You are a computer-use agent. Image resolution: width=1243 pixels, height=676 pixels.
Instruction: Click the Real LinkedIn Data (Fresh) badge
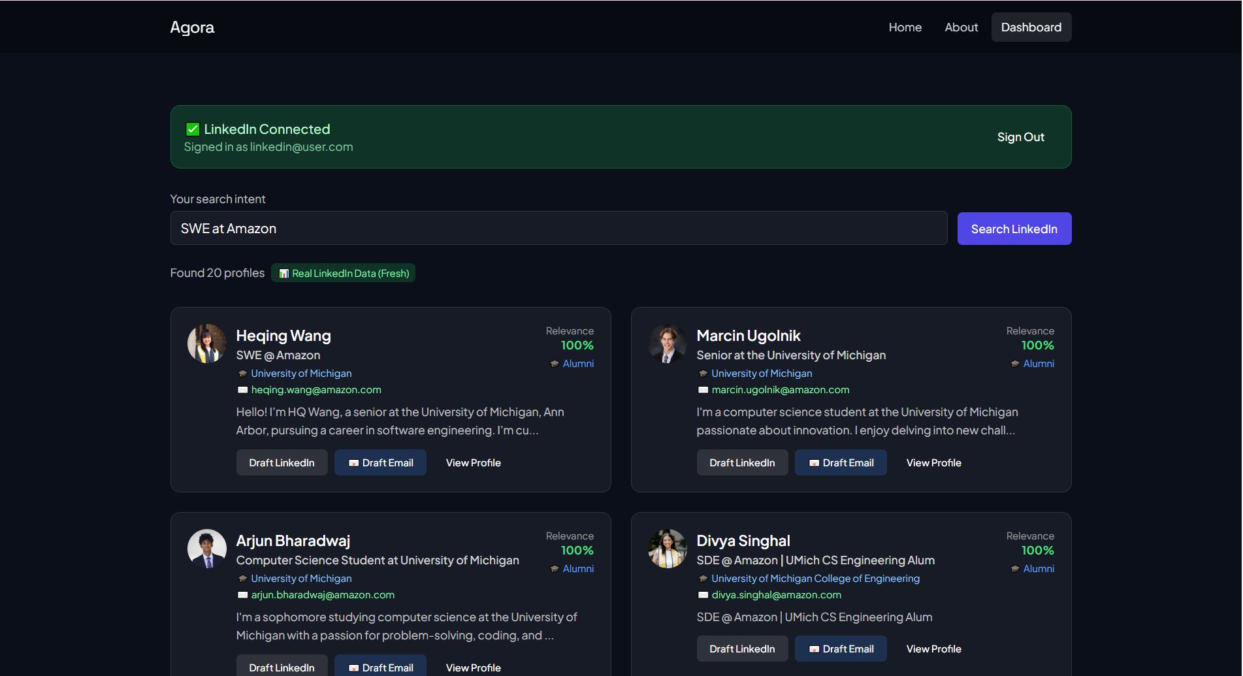pyautogui.click(x=343, y=273)
